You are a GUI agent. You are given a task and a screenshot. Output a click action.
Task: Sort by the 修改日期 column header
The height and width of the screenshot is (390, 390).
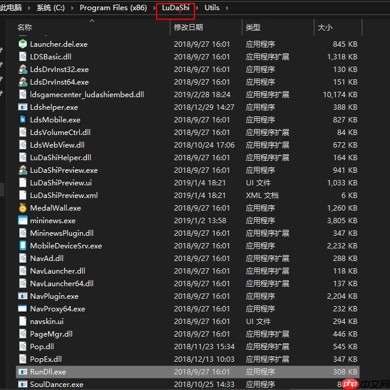pyautogui.click(x=188, y=27)
